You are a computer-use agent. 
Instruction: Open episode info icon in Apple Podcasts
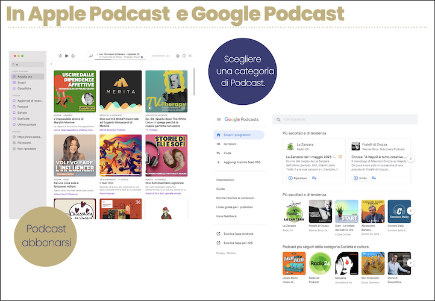click(x=184, y=56)
